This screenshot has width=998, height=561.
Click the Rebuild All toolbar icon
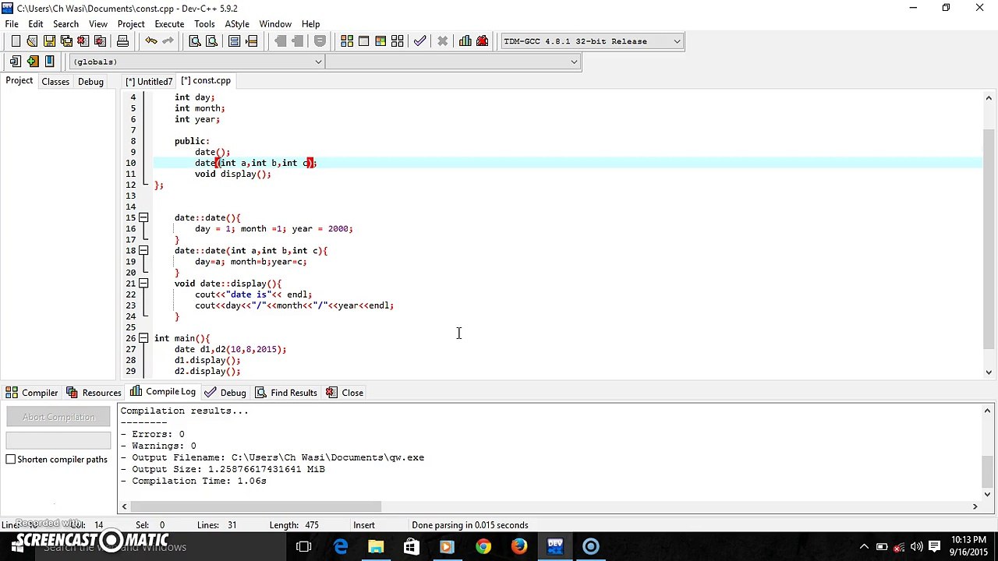point(398,41)
